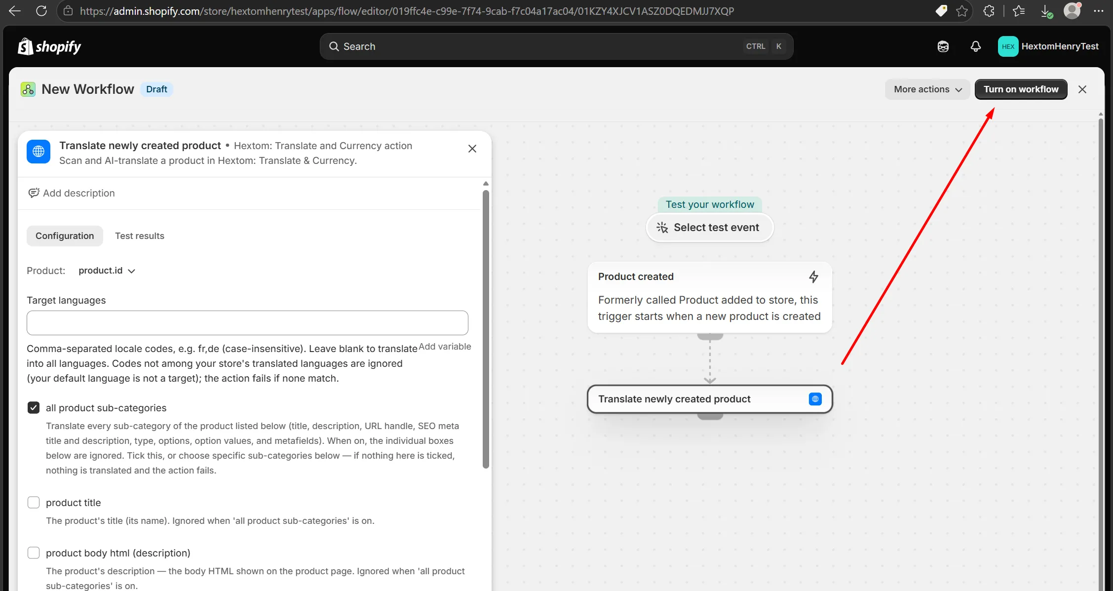1113x591 pixels.
Task: Switch to the Test results tab
Action: point(140,236)
